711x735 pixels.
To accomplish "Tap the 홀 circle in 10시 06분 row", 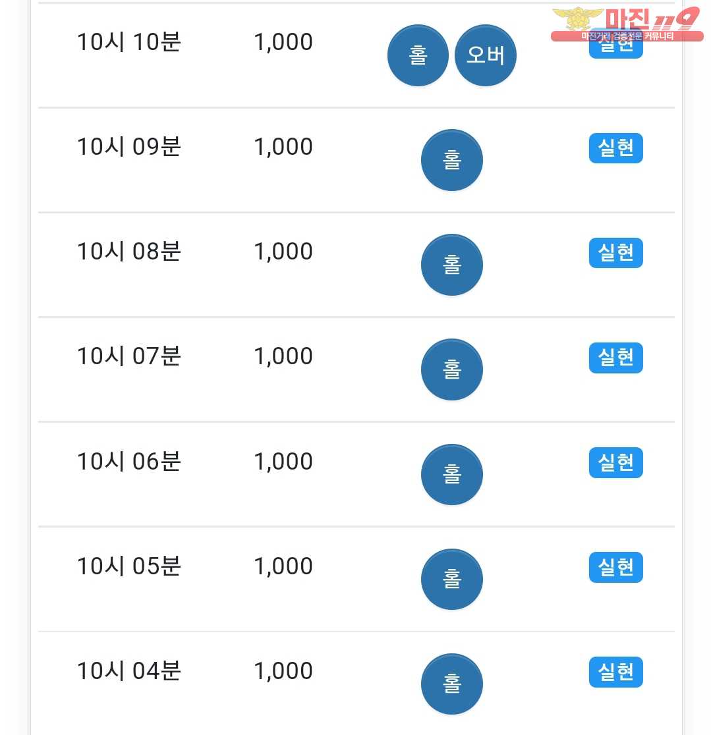I will point(451,474).
